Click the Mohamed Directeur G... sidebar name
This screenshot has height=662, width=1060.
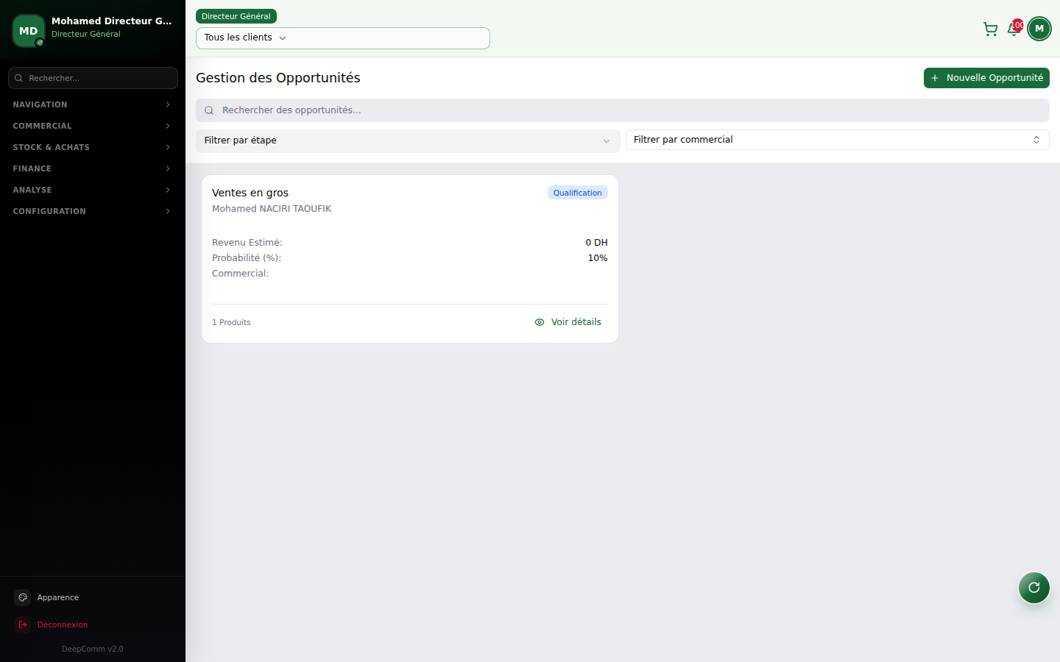(112, 21)
